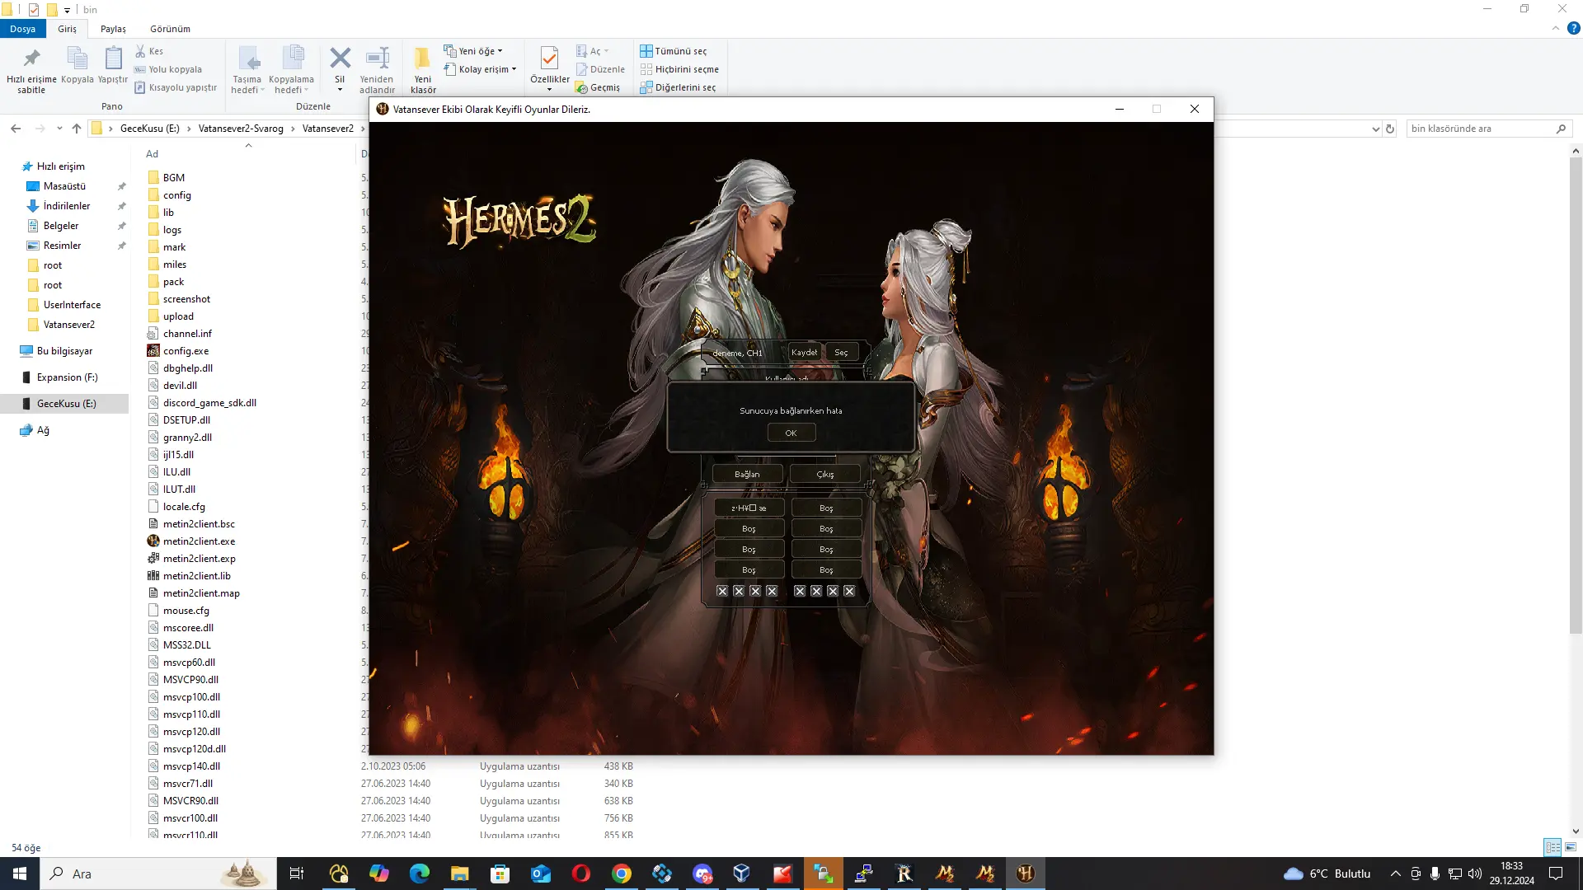
Task: Switch to the Paylaş ribbon tab
Action: point(113,29)
